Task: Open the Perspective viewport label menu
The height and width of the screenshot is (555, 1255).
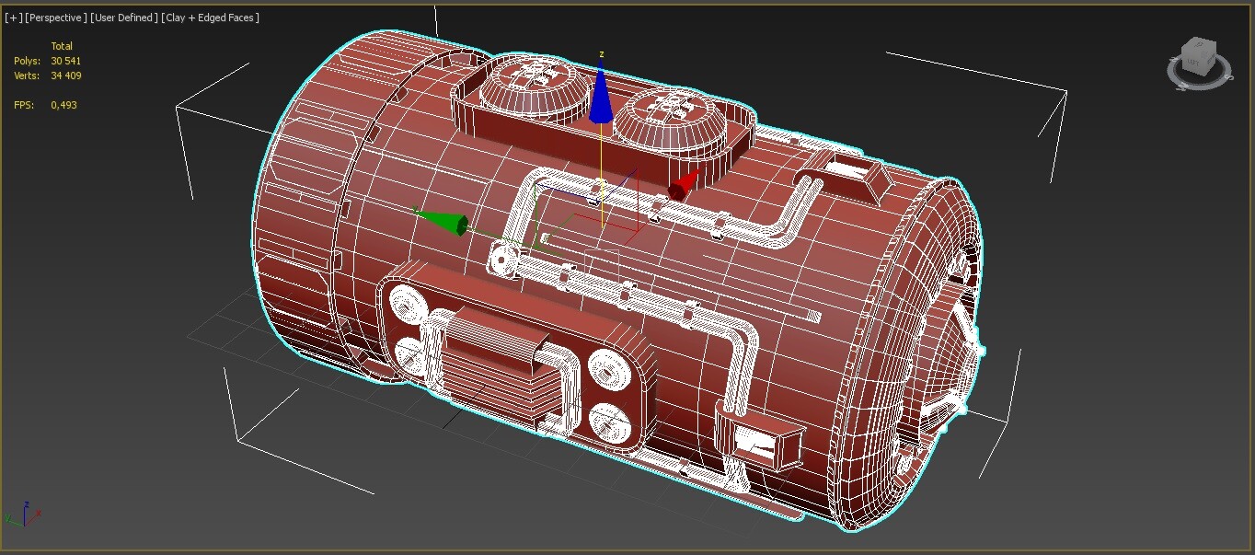Action: [57, 17]
